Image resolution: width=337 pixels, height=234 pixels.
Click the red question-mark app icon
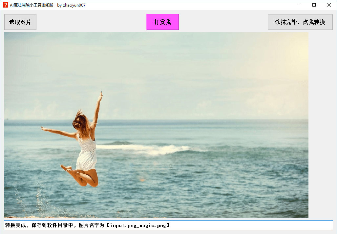coord(5,5)
